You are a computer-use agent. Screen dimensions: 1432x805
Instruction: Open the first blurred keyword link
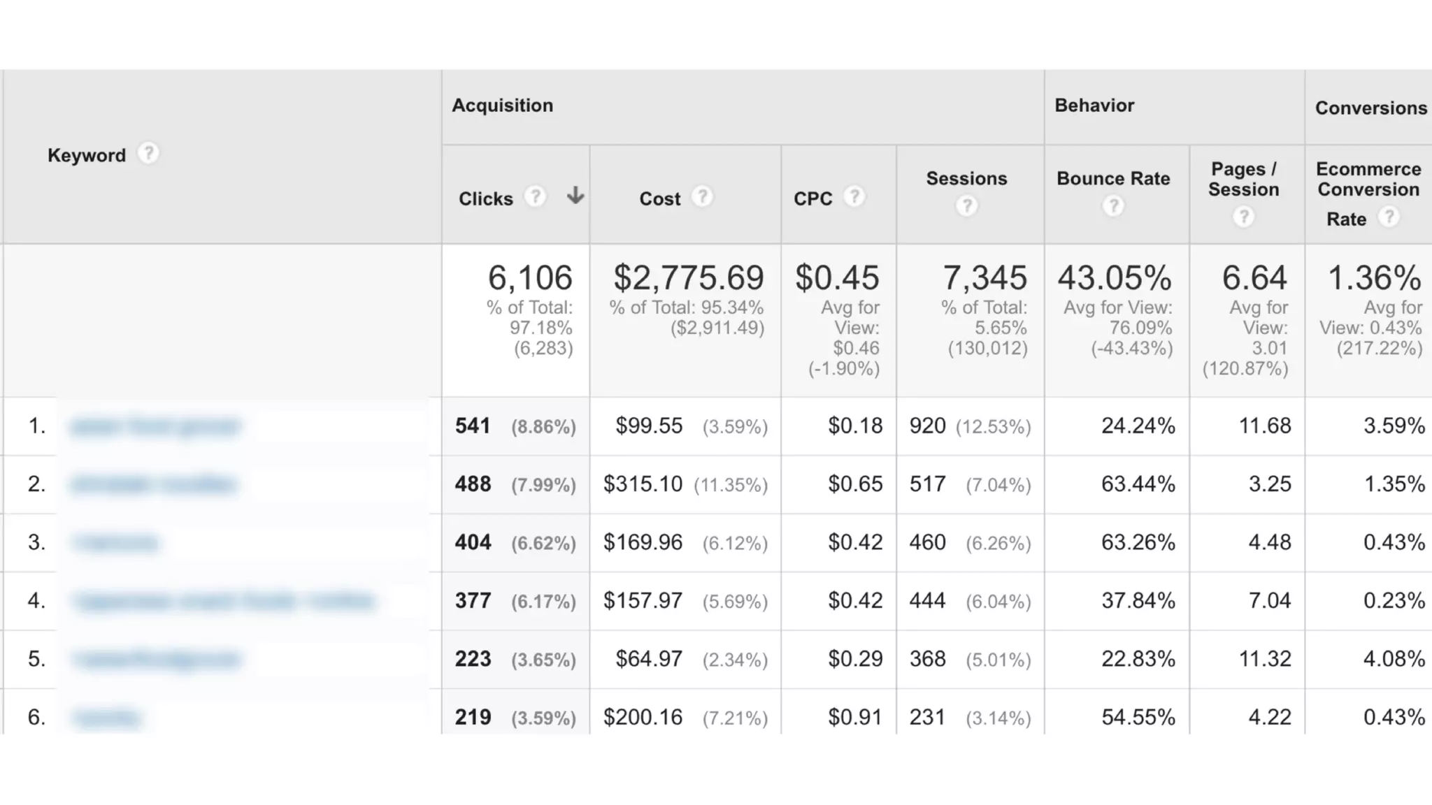pos(155,426)
